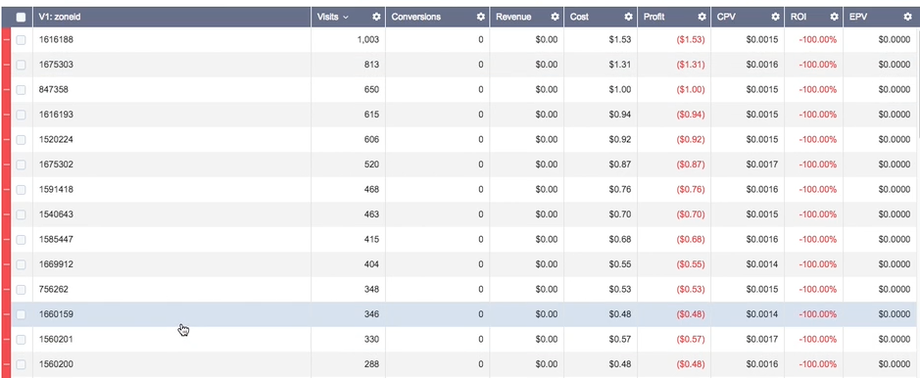Viewport: 920px width, 378px height.
Task: Select checkbox for zone 847358
Action: 22,90
